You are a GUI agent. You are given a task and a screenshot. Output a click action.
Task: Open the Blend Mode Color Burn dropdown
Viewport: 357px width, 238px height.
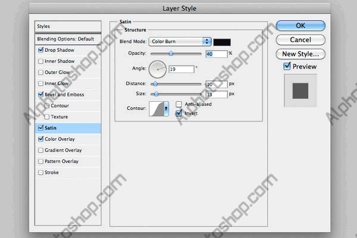[x=180, y=42]
